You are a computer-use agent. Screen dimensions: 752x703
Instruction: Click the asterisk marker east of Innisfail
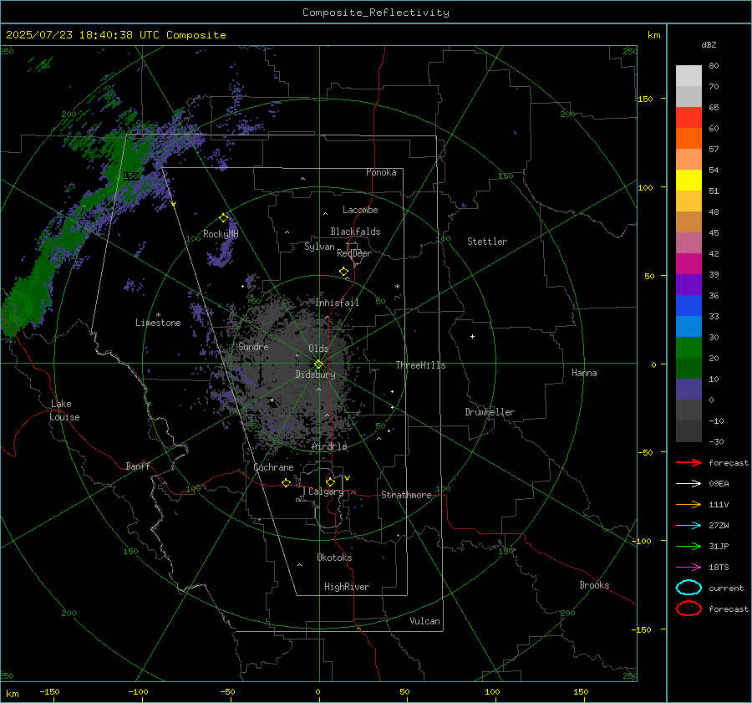click(x=397, y=287)
